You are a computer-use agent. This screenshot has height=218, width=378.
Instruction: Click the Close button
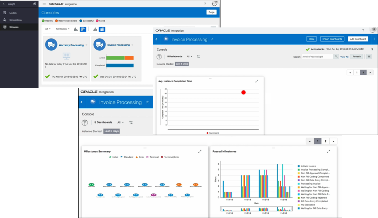312,39
